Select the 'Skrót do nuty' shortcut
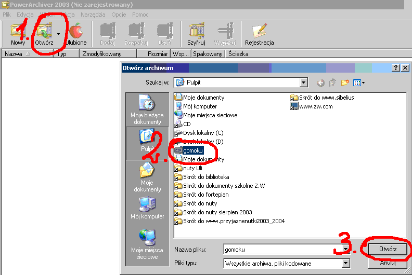The height and width of the screenshot is (275, 412). pyautogui.click(x=196, y=203)
